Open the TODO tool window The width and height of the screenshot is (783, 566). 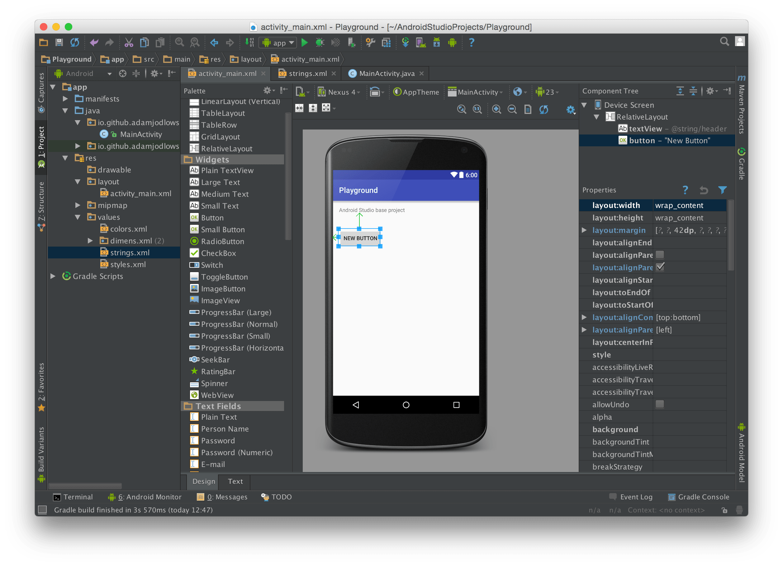tap(277, 497)
